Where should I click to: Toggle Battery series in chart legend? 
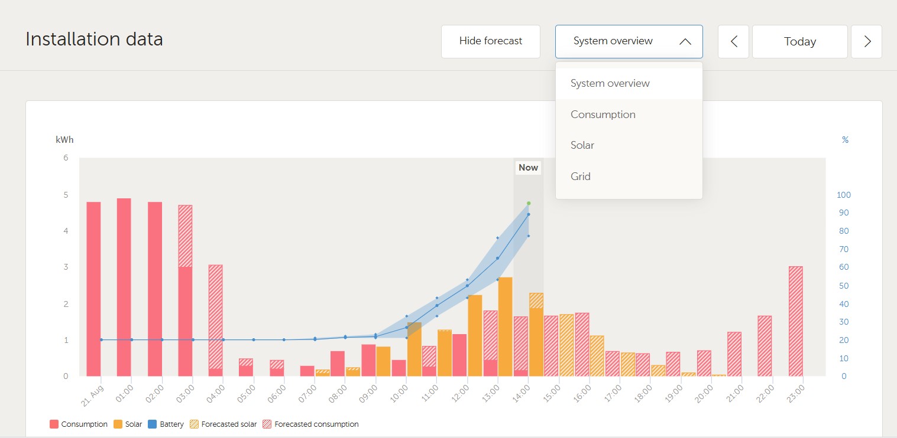click(166, 424)
